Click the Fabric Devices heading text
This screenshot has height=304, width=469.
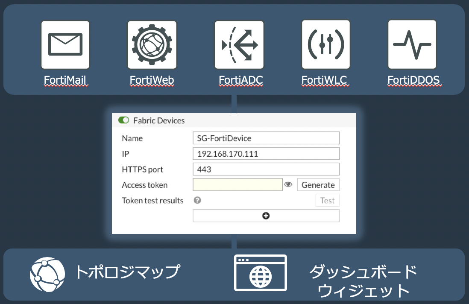(x=159, y=120)
